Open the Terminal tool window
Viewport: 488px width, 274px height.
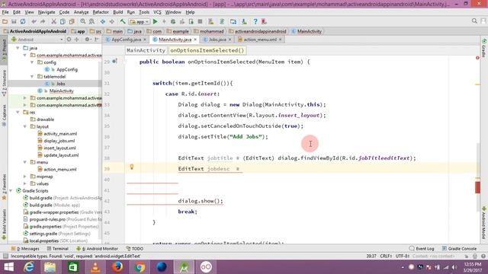[x=58, y=249]
